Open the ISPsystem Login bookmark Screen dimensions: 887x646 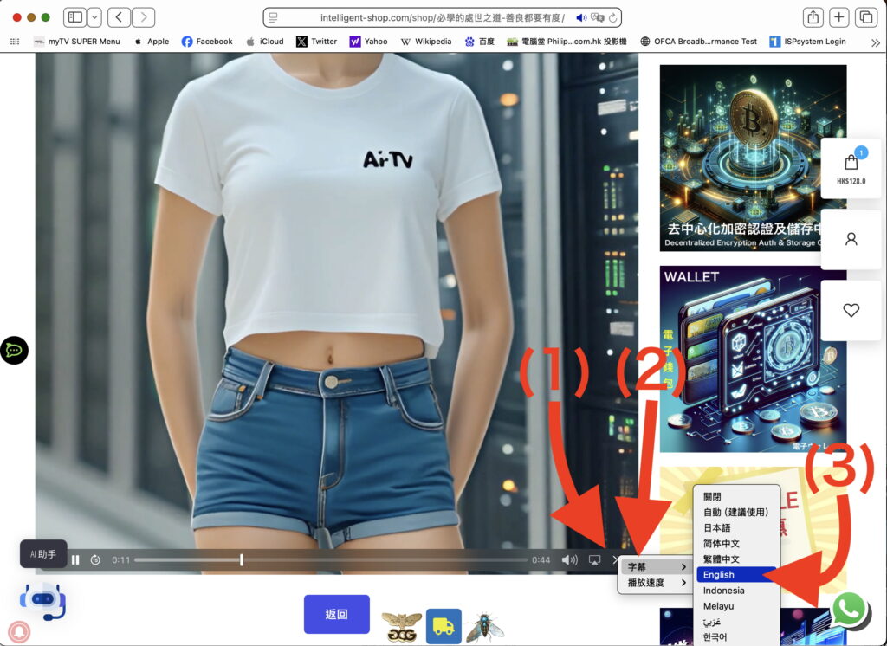tap(808, 42)
